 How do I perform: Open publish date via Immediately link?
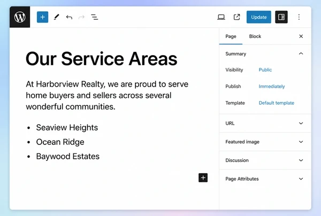tap(272, 87)
